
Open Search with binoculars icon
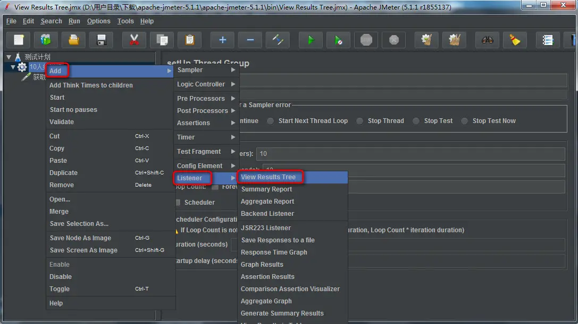point(487,40)
